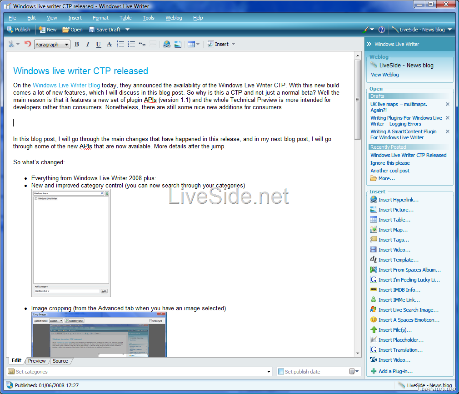Click Insert Live Search Image

click(x=404, y=310)
